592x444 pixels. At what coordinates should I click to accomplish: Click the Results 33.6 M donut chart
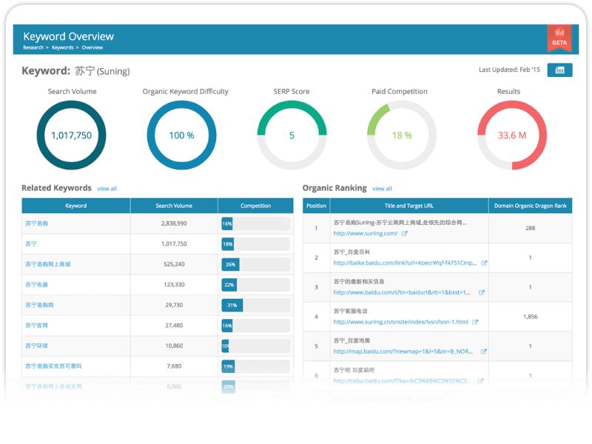(x=512, y=135)
